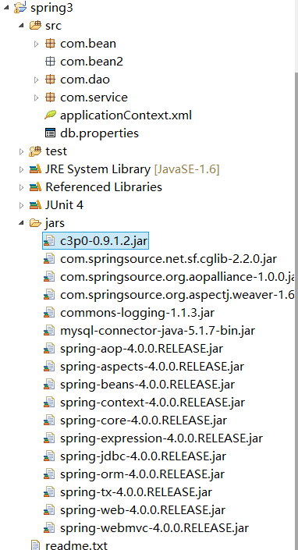Click the spring-aop jar icon
298x550 pixels.
click(49, 348)
